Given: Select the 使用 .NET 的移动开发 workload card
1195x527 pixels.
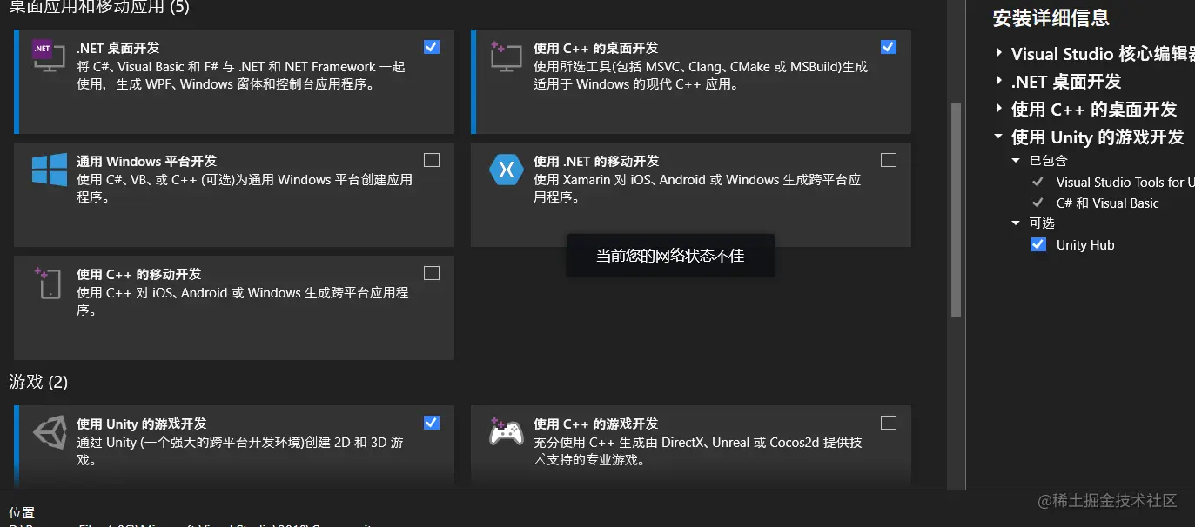Looking at the screenshot, I should click(x=691, y=195).
